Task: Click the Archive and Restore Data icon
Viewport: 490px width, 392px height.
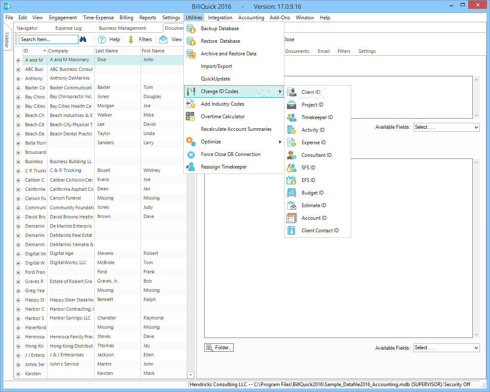Action: coord(191,54)
